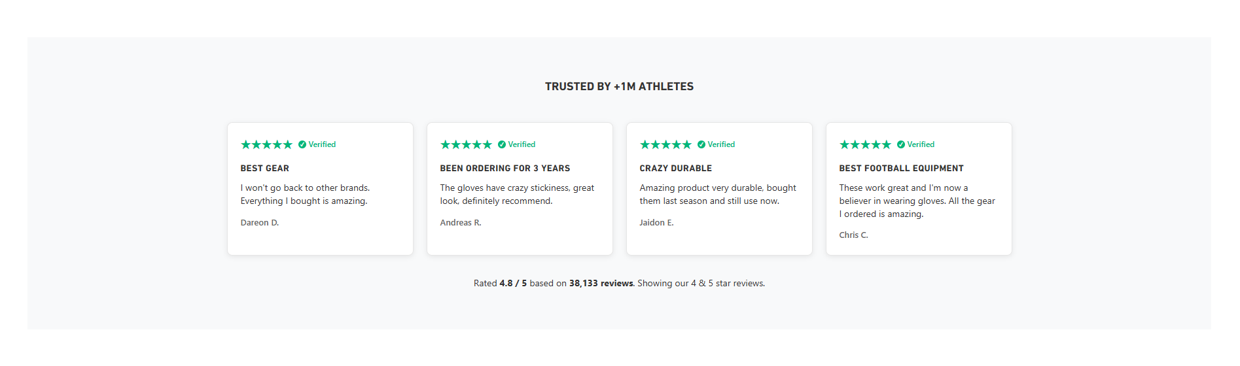
Task: Click reviewer name Chris C.
Action: click(854, 235)
